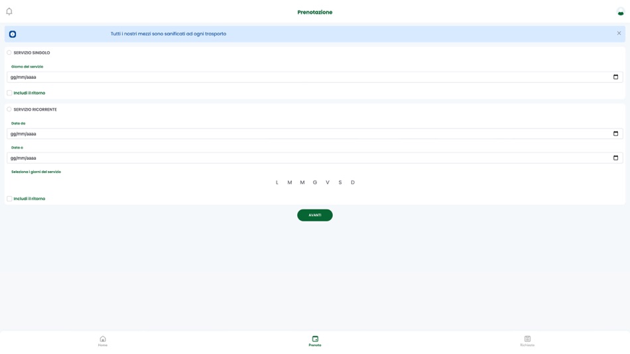Toggle the G (Thursday) day selector
The height and width of the screenshot is (354, 630).
point(315,182)
